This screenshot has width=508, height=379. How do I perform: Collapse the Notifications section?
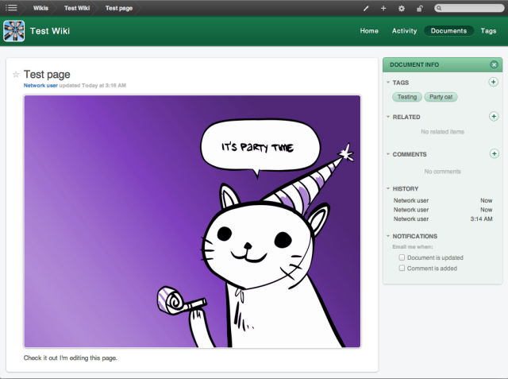(388, 236)
